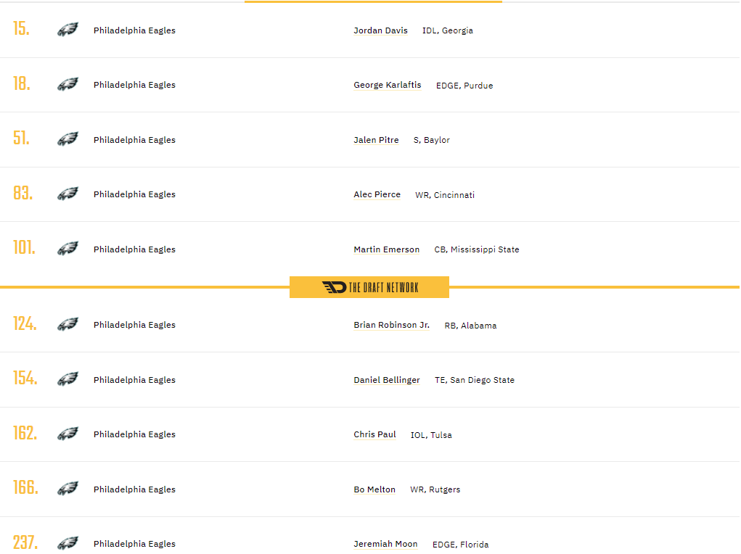
Task: Select the Martin Emerson player link
Action: (x=386, y=249)
